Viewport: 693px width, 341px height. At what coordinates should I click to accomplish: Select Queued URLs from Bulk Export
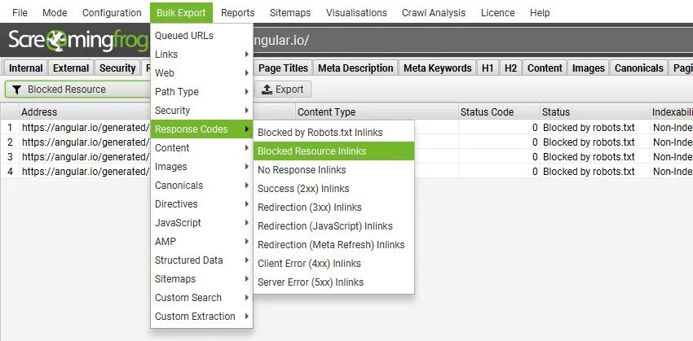183,36
